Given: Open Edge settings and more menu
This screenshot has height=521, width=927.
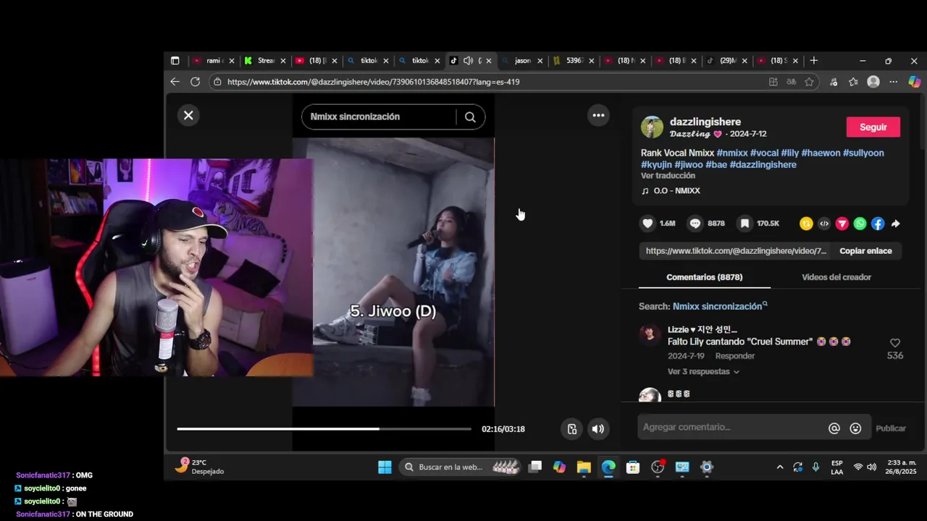Looking at the screenshot, I should pyautogui.click(x=893, y=82).
